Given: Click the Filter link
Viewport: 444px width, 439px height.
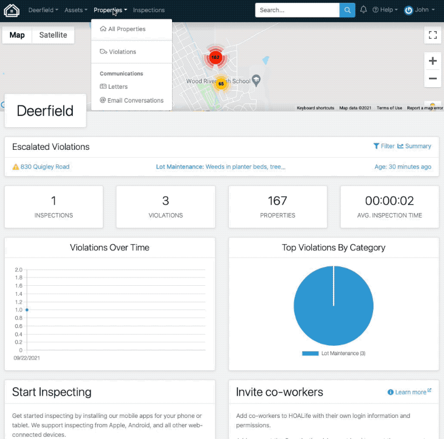Looking at the screenshot, I should click(x=384, y=146).
